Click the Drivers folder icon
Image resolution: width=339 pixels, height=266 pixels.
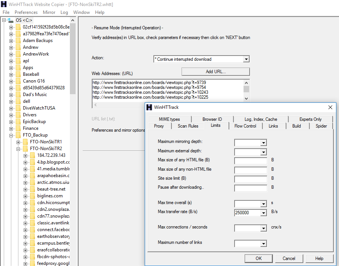coord(18,115)
